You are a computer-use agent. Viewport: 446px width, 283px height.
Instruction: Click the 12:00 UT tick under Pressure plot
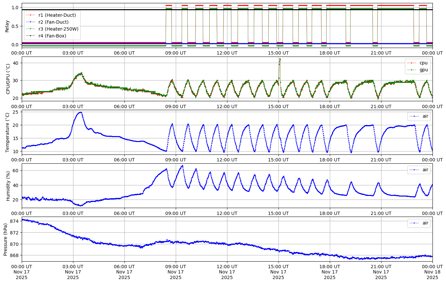[227, 267]
